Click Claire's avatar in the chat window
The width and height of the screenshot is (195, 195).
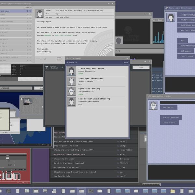171,17
